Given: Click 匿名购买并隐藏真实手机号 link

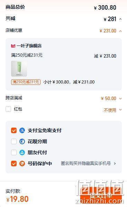Looking at the screenshot, I should 86,164.
